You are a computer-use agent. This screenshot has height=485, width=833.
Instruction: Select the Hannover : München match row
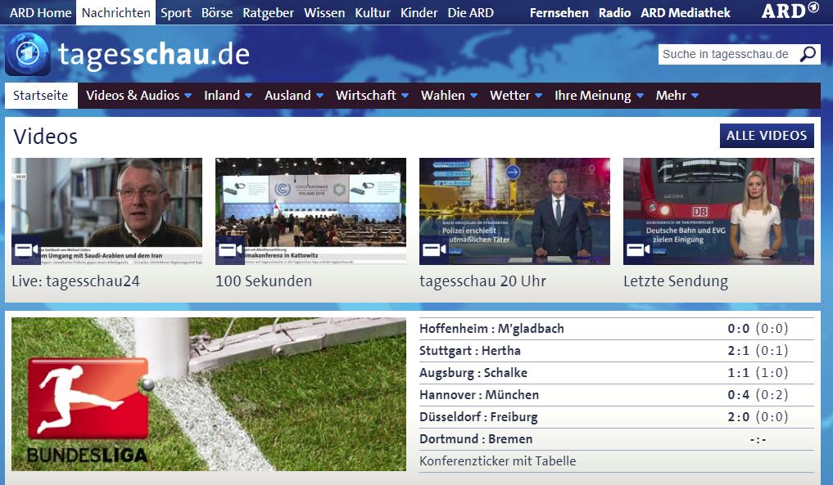[x=616, y=395]
